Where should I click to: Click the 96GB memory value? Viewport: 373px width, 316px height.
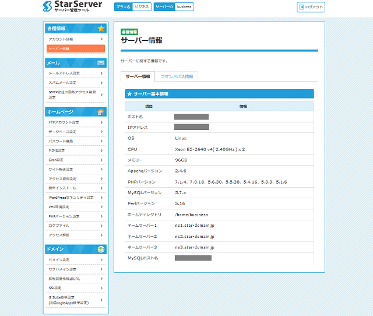181,160
